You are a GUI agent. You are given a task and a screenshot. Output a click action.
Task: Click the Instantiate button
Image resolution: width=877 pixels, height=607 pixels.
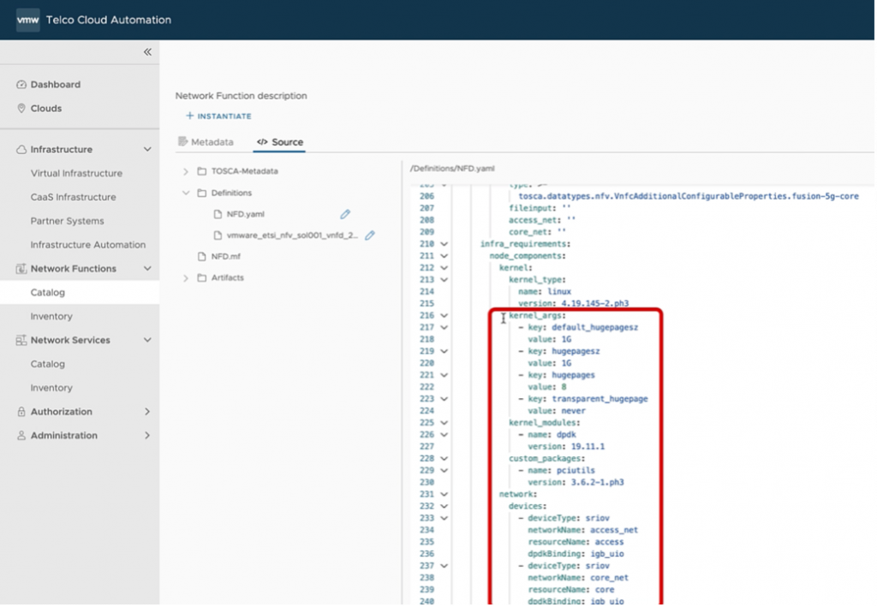pos(218,116)
